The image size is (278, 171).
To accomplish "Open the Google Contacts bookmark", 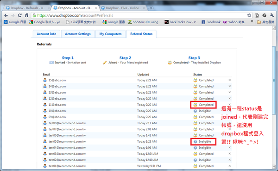I will (45, 22).
